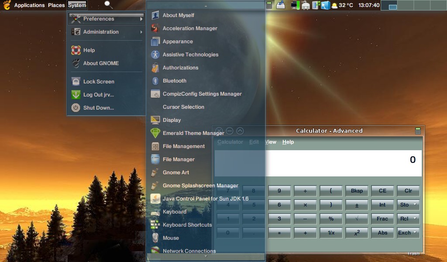This screenshot has height=262, width=447.
Task: Open Help in the System menu
Action: (x=107, y=50)
